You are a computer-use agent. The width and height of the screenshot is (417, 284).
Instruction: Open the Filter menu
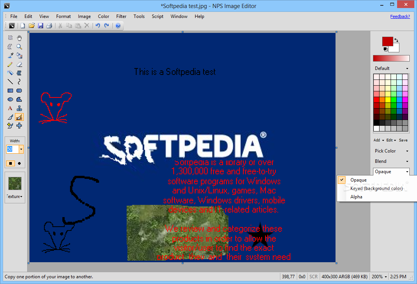[x=121, y=16]
